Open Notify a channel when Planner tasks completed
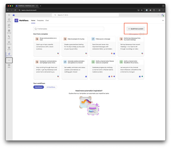The image size is (171, 148). coord(103,69)
